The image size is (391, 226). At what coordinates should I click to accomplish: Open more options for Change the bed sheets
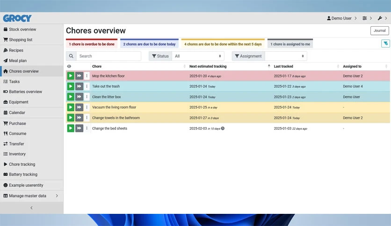click(x=87, y=128)
